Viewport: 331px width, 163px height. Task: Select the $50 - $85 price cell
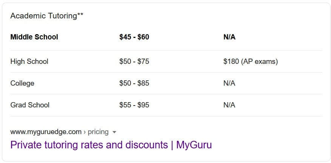point(134,83)
